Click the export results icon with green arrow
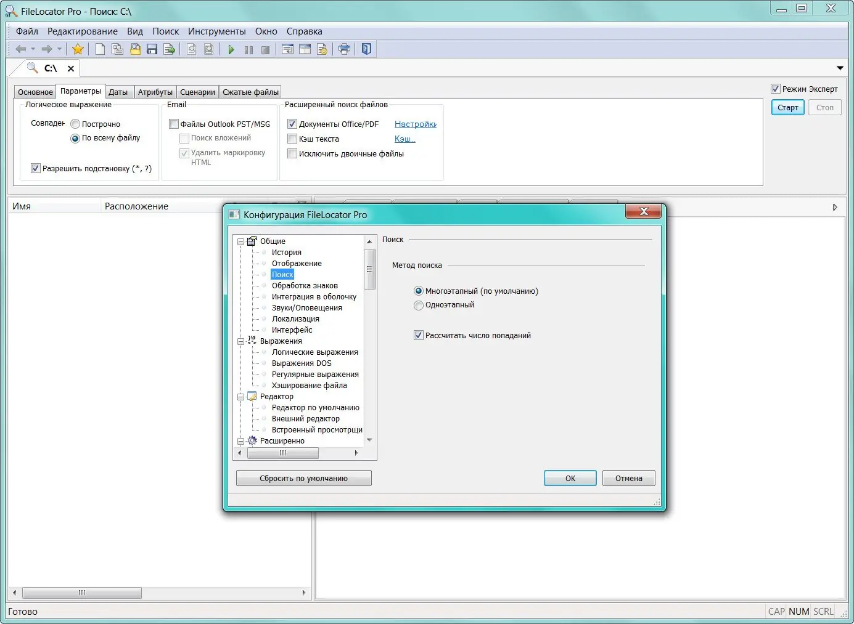 click(x=170, y=49)
